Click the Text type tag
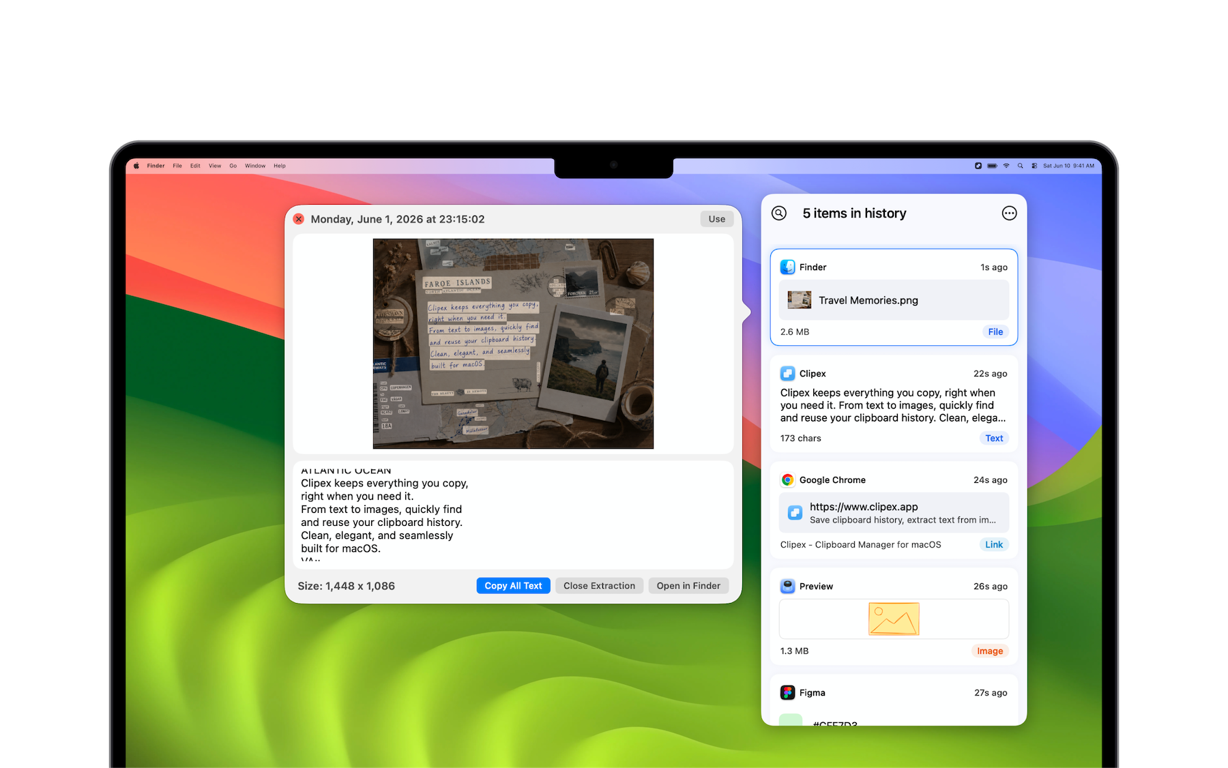Screen dimensions: 1228x768 click(994, 438)
